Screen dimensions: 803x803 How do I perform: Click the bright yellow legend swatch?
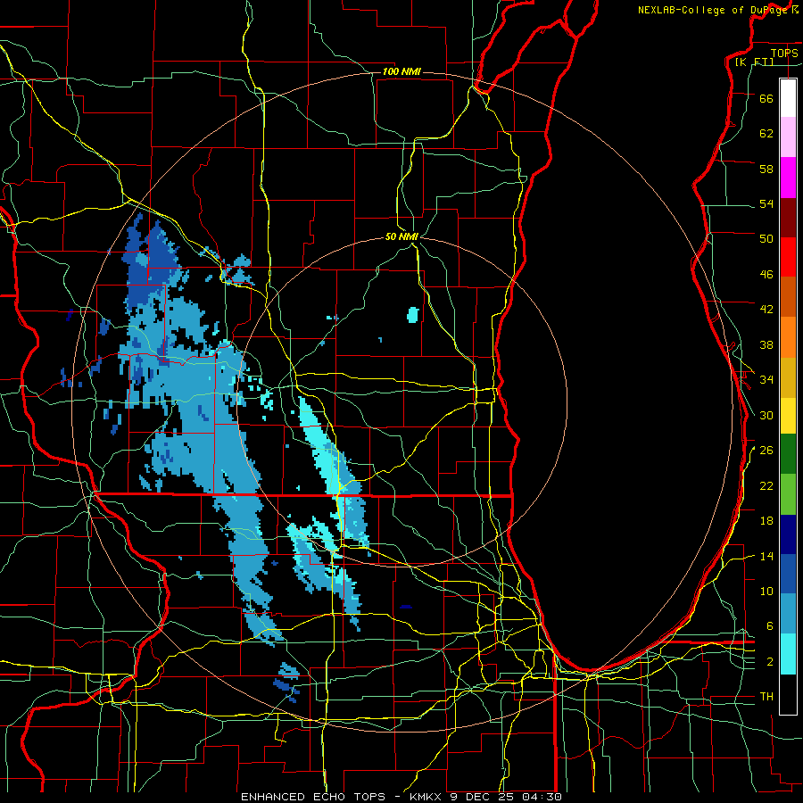[788, 416]
